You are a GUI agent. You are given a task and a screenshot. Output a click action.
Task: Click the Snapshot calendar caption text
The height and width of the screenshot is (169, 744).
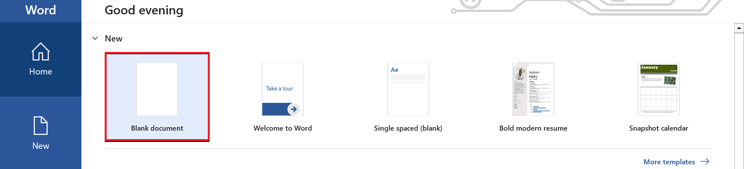pos(659,128)
